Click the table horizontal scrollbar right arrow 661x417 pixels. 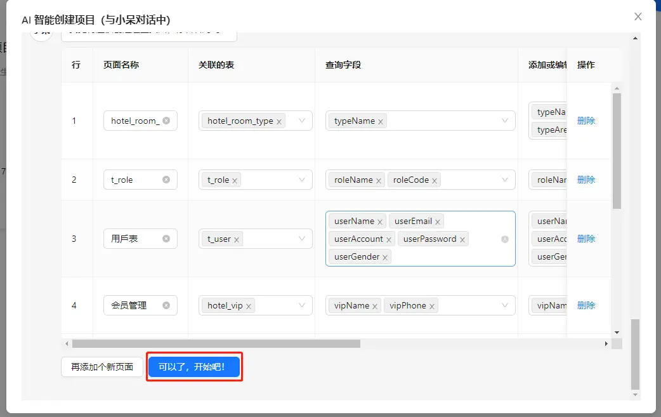(606, 343)
